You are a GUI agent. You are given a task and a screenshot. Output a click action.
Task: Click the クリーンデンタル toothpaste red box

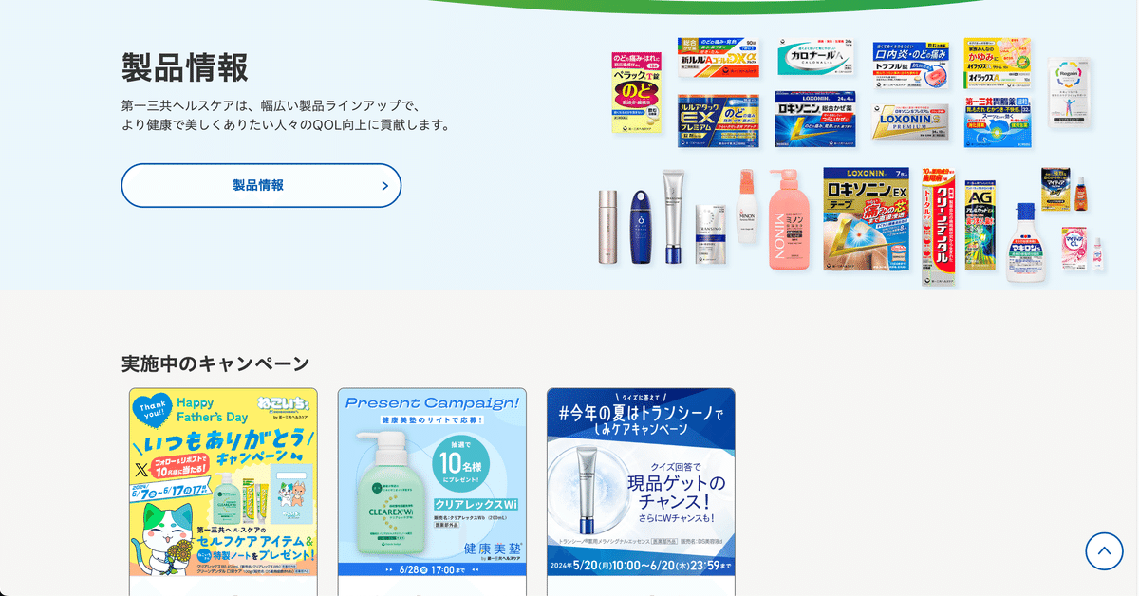[x=938, y=231]
